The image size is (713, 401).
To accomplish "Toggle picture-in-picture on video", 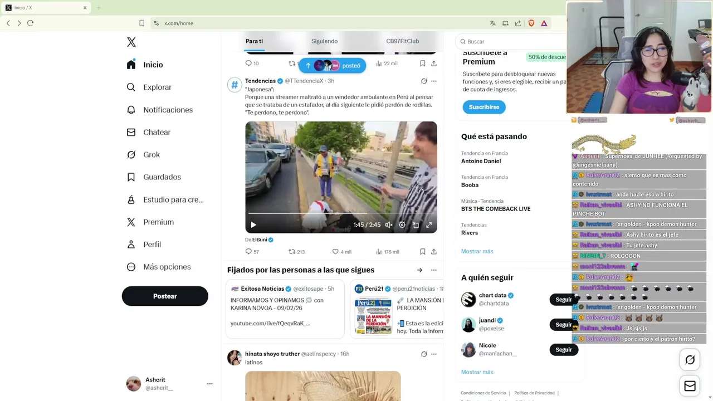I will pos(416,225).
